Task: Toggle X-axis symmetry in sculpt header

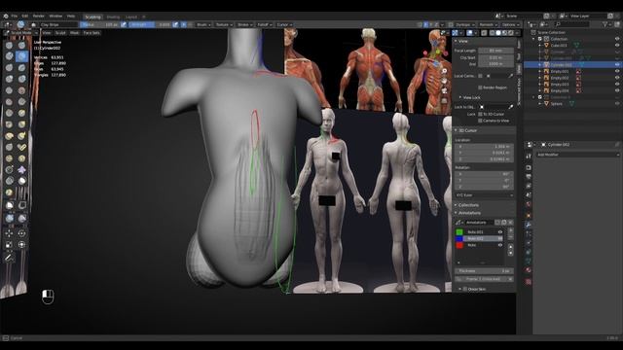Action: click(x=426, y=24)
